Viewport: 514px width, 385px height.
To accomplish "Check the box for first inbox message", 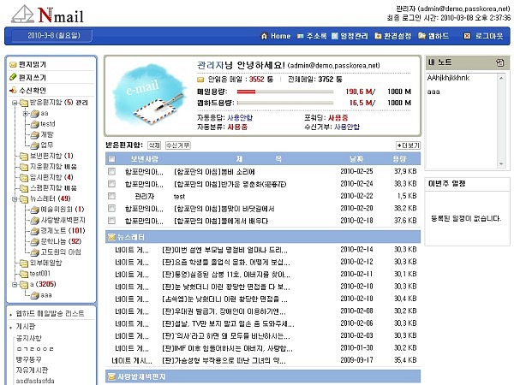I will click(x=111, y=171).
